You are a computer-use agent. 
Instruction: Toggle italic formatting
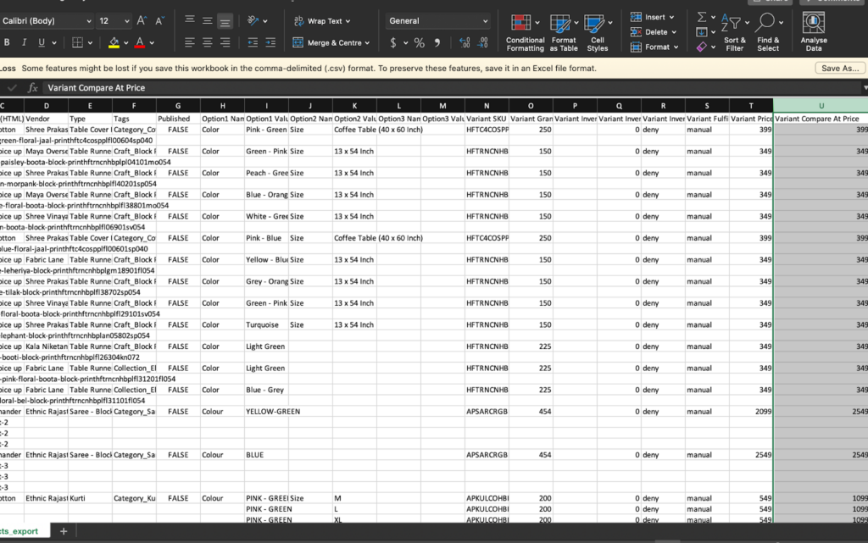pos(24,42)
